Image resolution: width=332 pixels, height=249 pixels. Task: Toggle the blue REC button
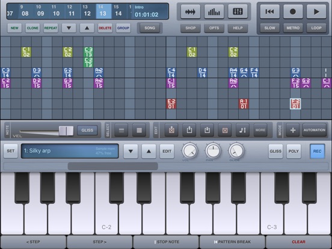click(317, 151)
